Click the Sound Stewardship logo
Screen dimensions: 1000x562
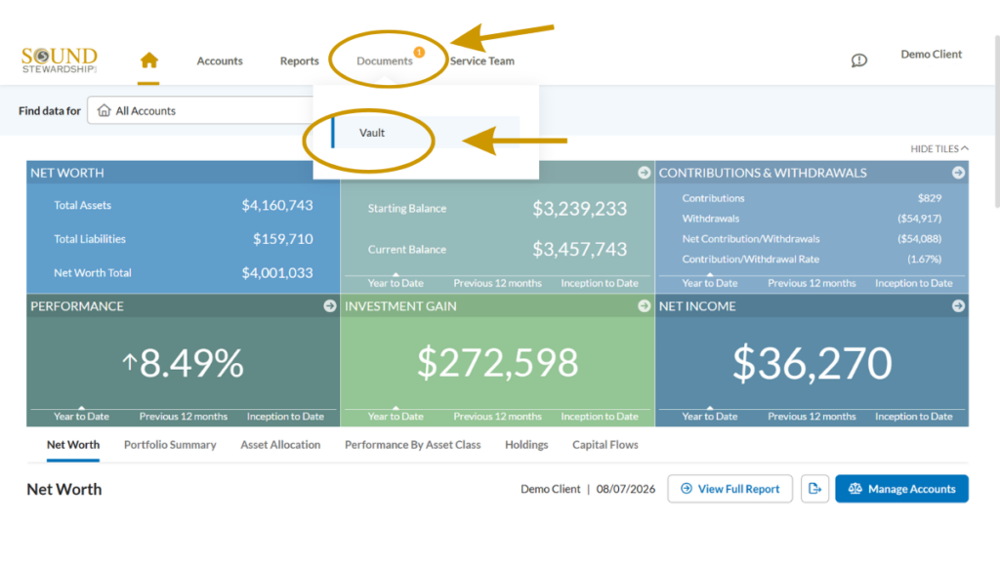[60, 60]
